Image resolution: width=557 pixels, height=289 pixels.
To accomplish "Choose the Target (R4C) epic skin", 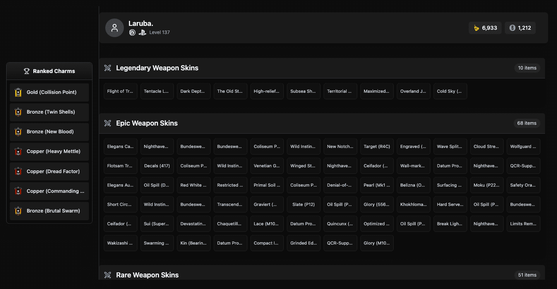I will click(x=377, y=146).
